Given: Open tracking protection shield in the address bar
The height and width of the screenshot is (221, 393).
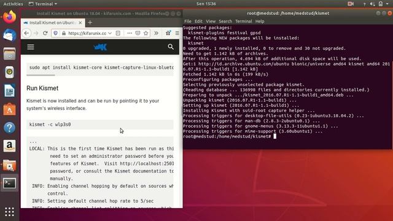Looking at the screenshot, I should pos(56,33).
